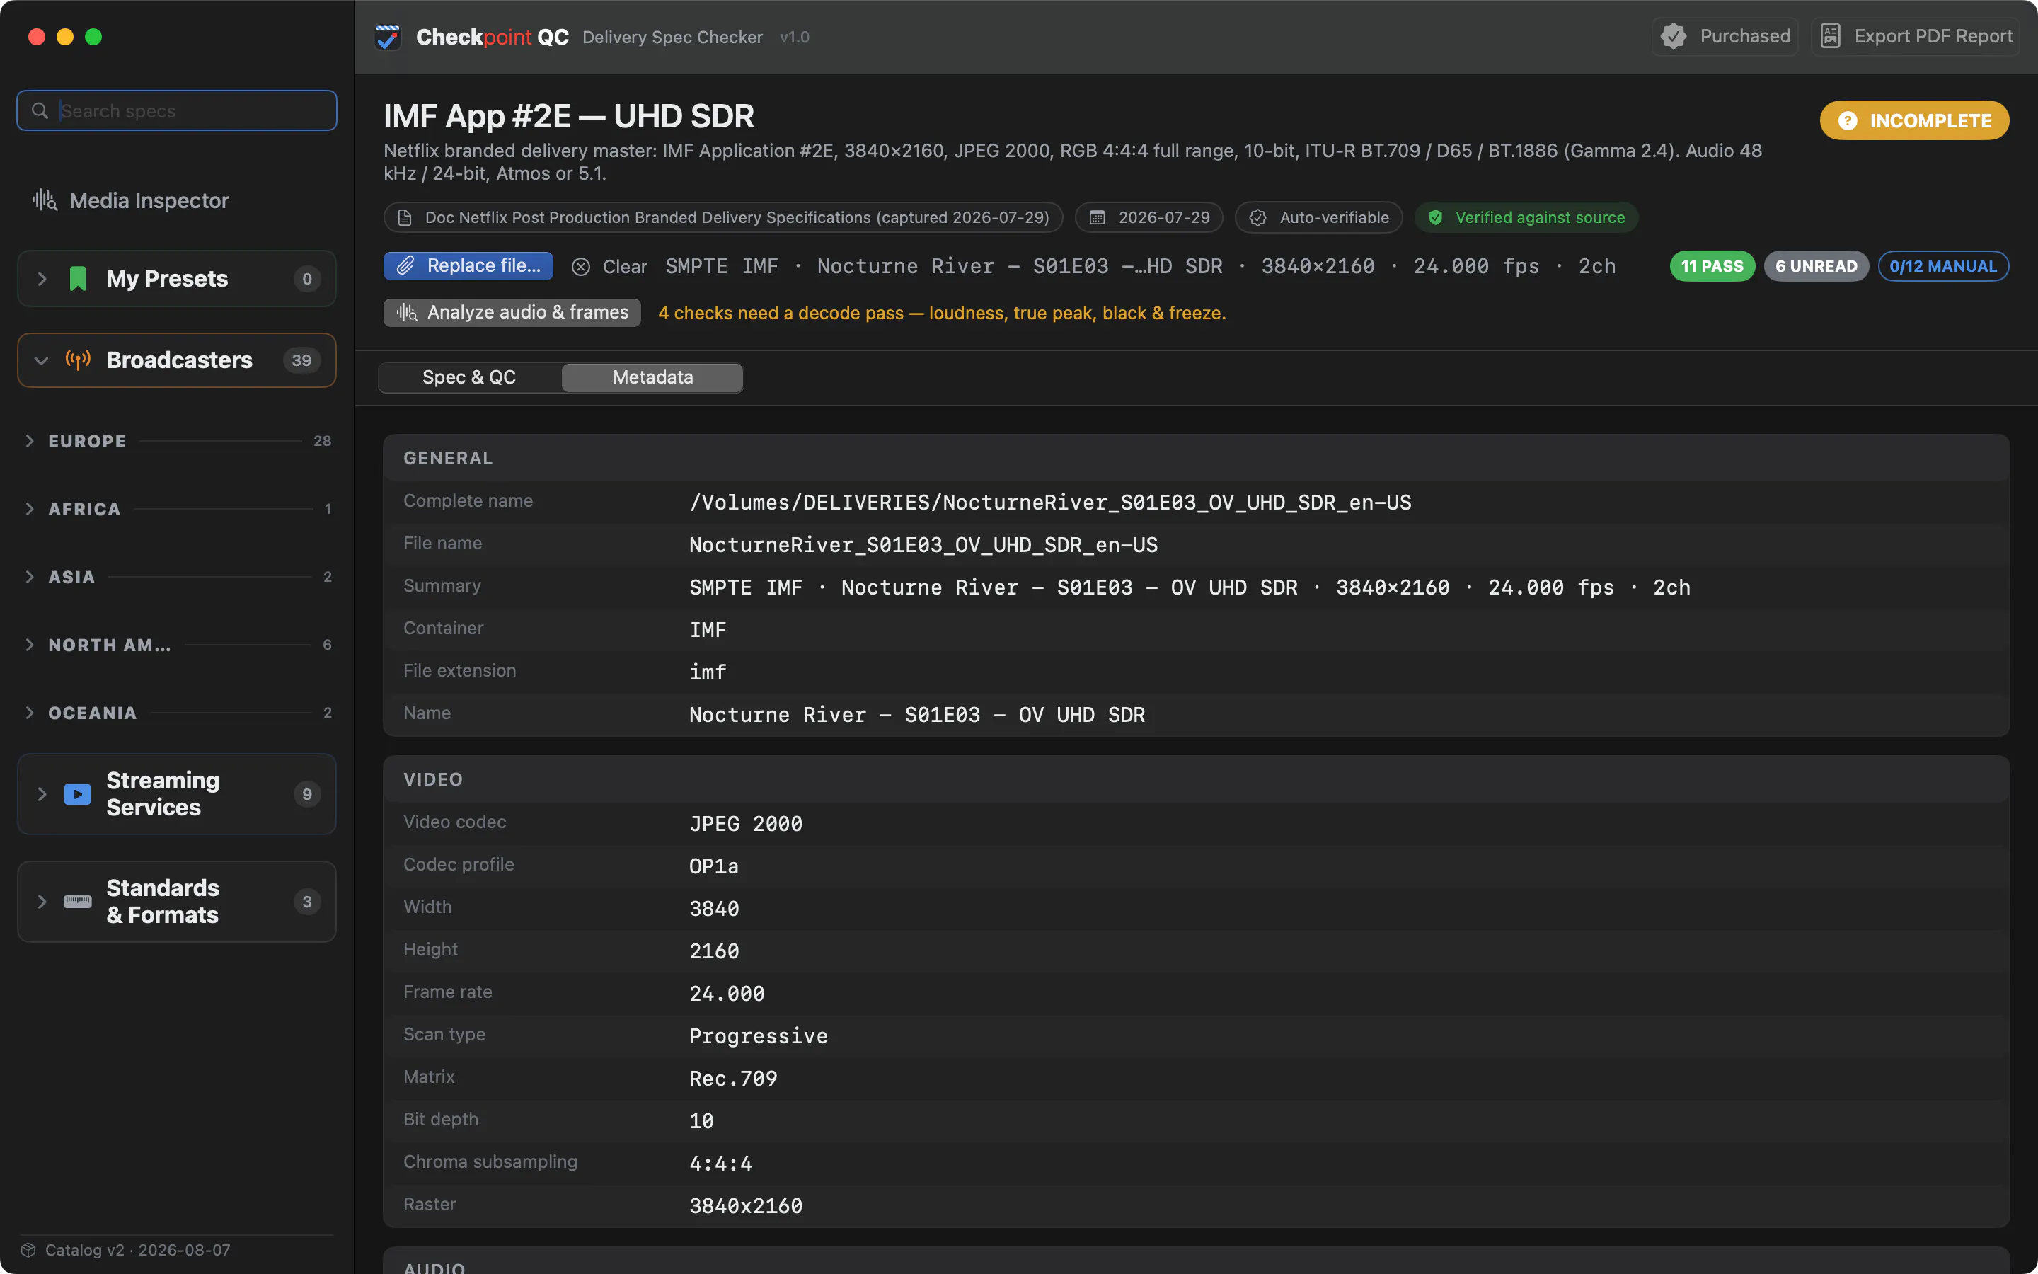2038x1274 pixels.
Task: Click Catalog v2 · 2026-08-07 status text
Action: (137, 1249)
